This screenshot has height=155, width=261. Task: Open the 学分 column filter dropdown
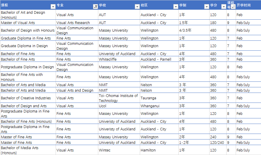[x=224, y=7]
